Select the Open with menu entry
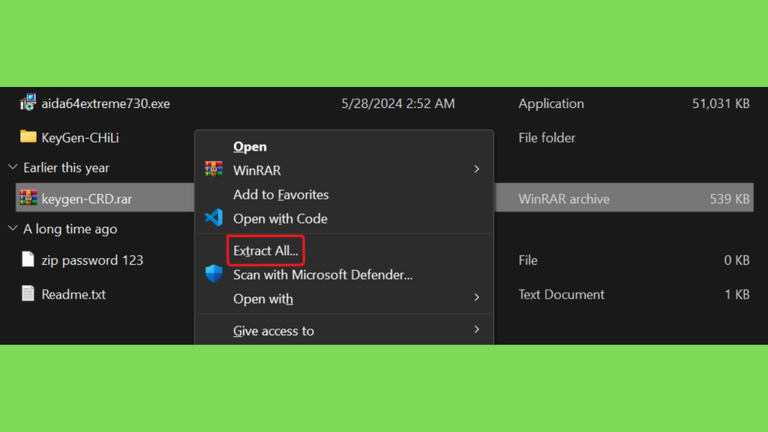The height and width of the screenshot is (432, 768). (x=263, y=298)
